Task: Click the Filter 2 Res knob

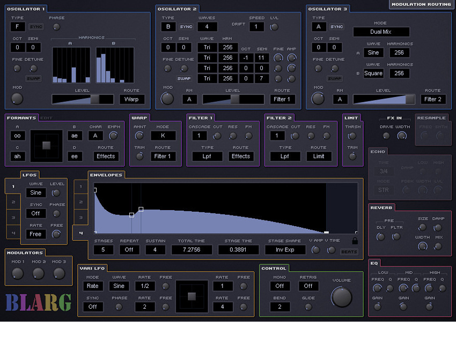Action: [x=311, y=136]
